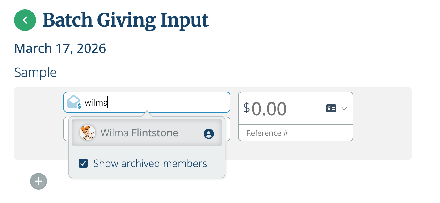Screen dimensions: 440x203
Task: Click the "Sample" batch name
Action: pyautogui.click(x=35, y=72)
